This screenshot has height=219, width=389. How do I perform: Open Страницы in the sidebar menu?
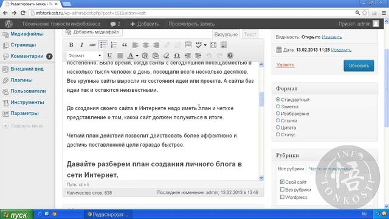[x=23, y=45]
